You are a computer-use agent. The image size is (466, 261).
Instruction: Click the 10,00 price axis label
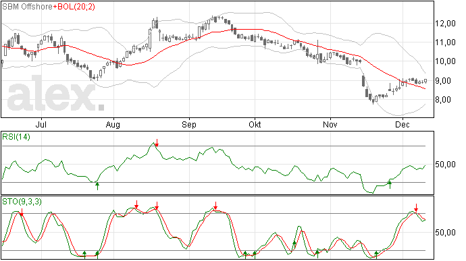coord(445,61)
